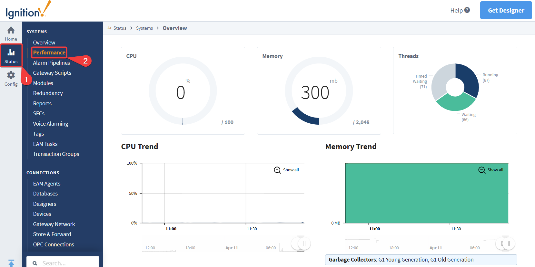The width and height of the screenshot is (535, 267).
Task: Click the CPU Trend overview timeline strip
Action: [x=223, y=244]
